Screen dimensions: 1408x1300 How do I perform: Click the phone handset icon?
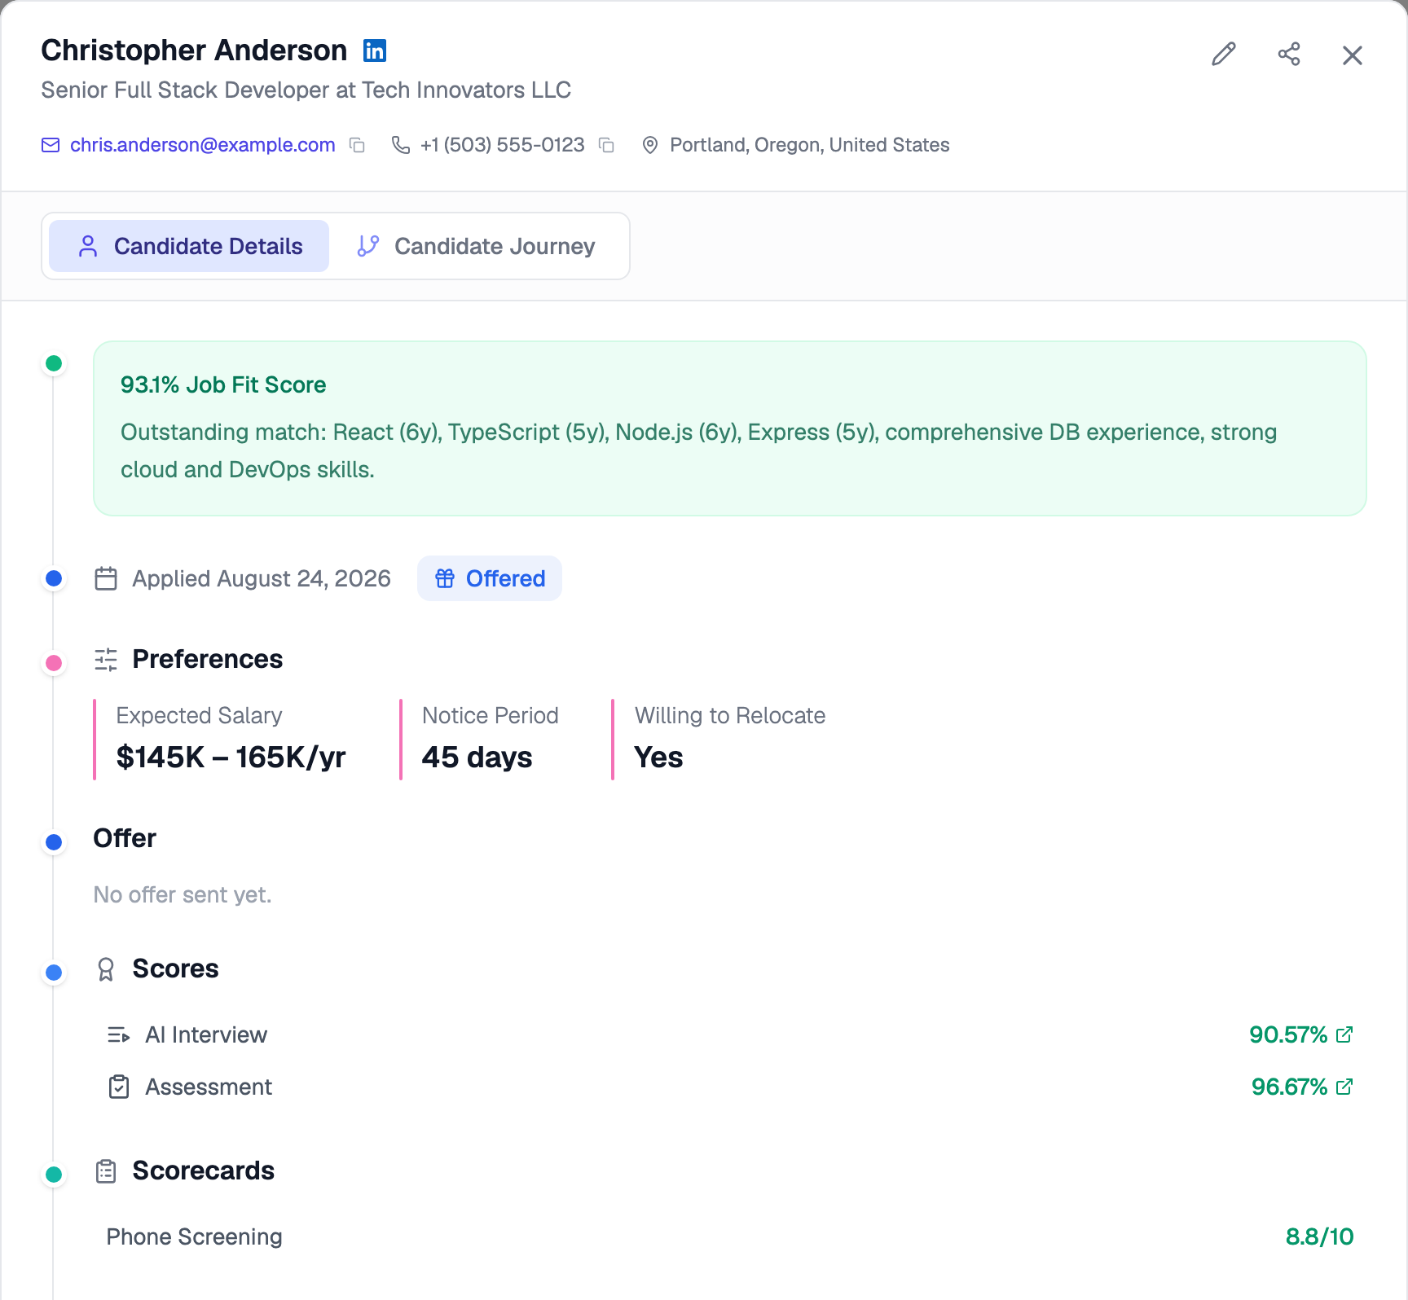(401, 145)
